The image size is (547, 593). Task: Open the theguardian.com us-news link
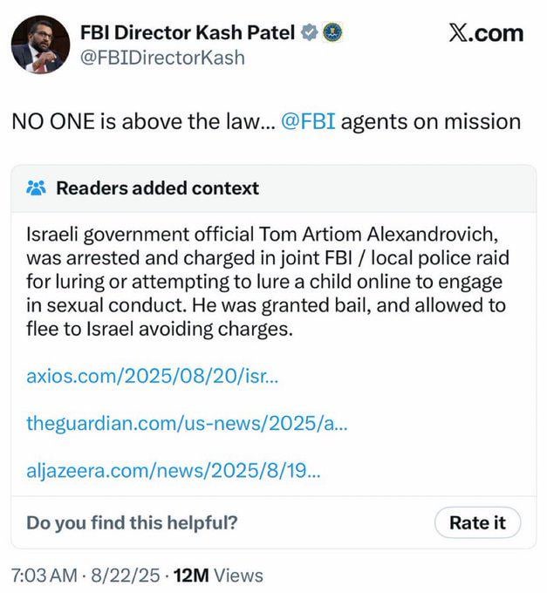[x=187, y=423]
